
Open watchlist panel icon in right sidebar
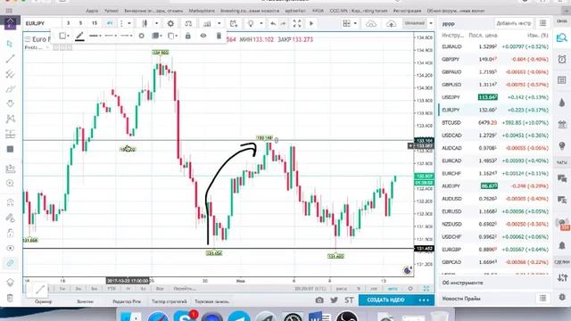pos(562,37)
